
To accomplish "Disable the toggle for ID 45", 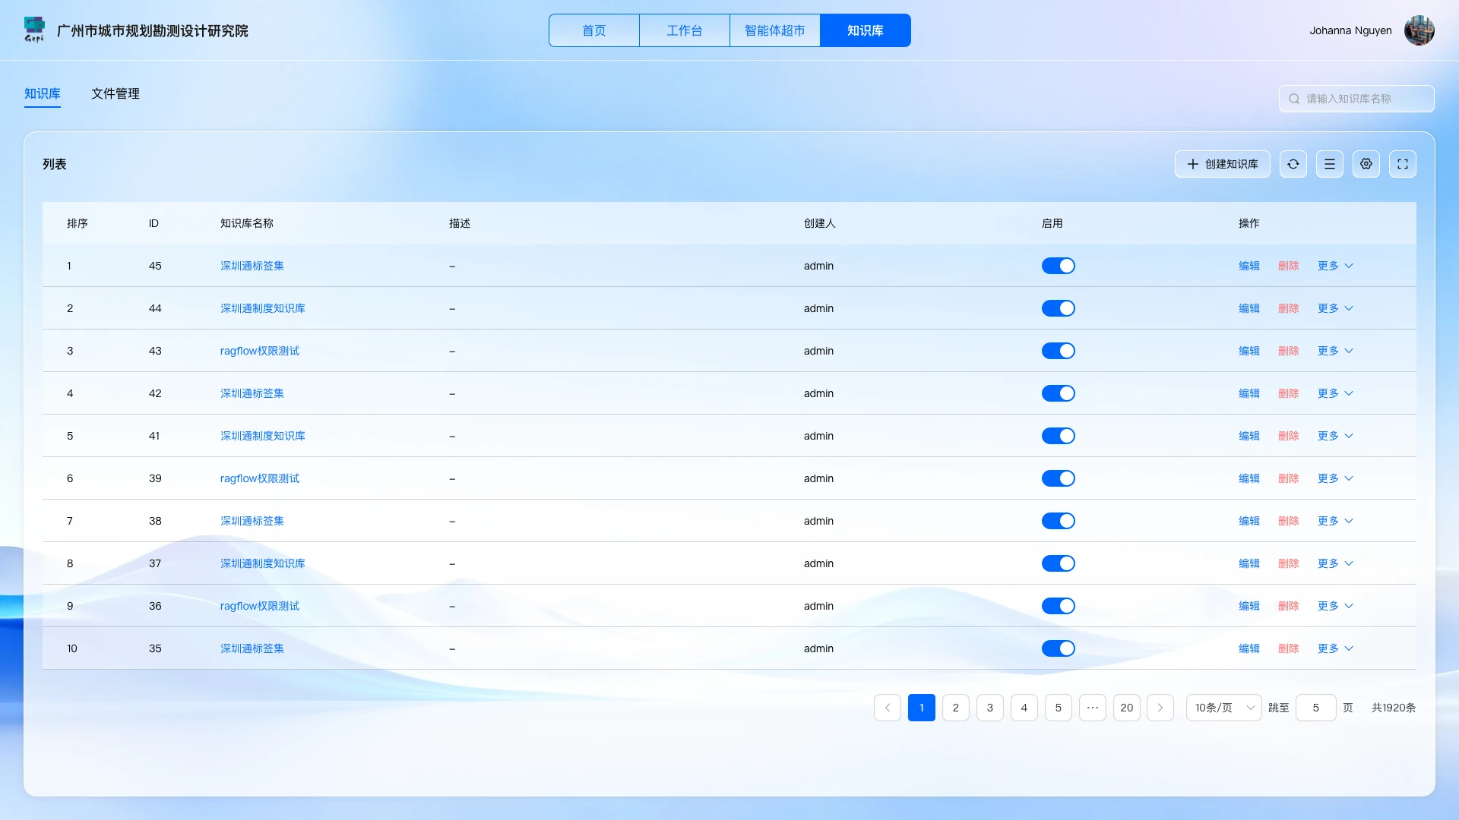I will pyautogui.click(x=1058, y=266).
